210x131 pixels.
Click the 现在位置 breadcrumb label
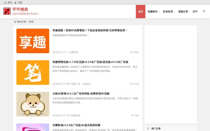pyautogui.click(x=22, y=22)
